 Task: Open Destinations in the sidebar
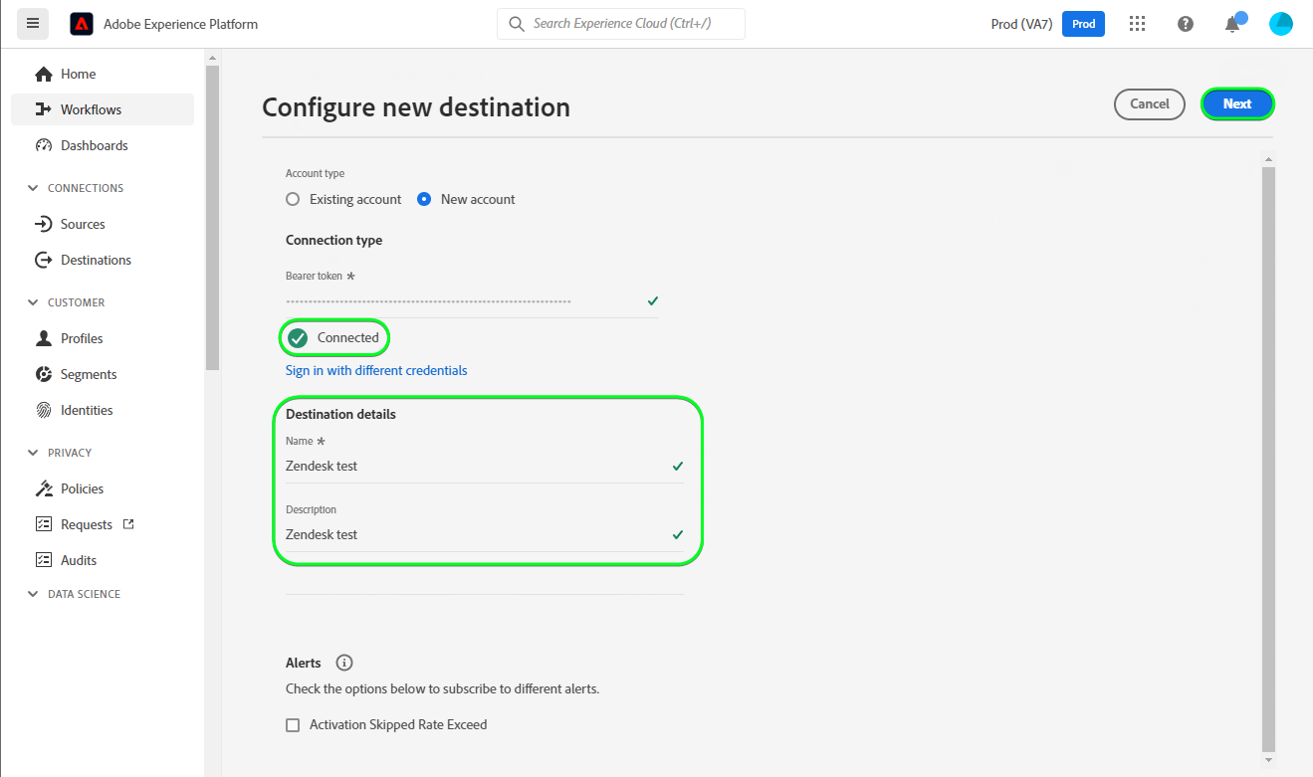click(96, 260)
